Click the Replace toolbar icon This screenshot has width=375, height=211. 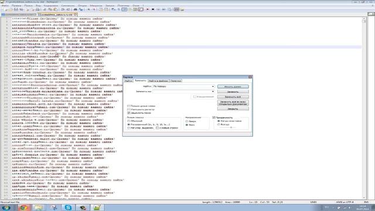tap(81, 9)
